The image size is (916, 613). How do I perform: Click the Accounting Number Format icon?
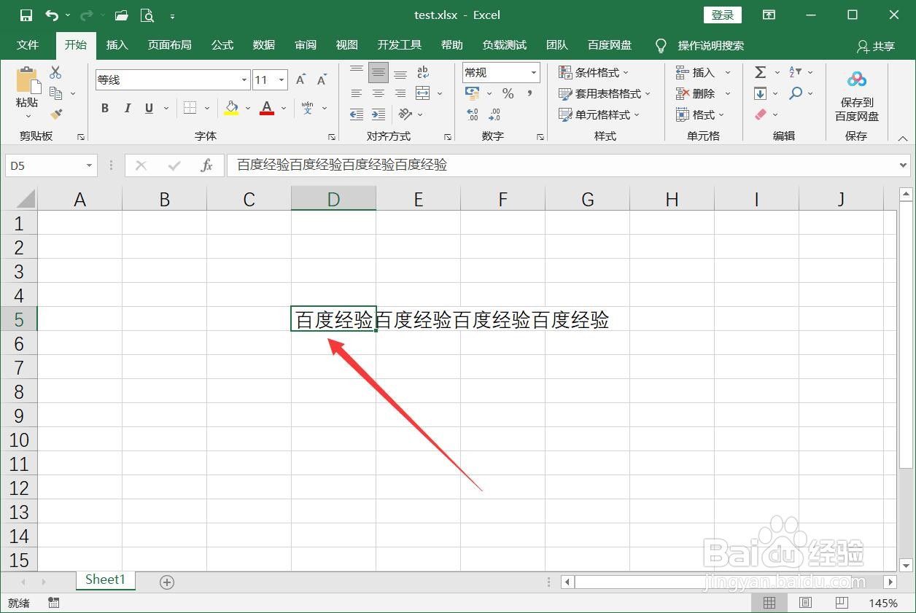click(473, 93)
